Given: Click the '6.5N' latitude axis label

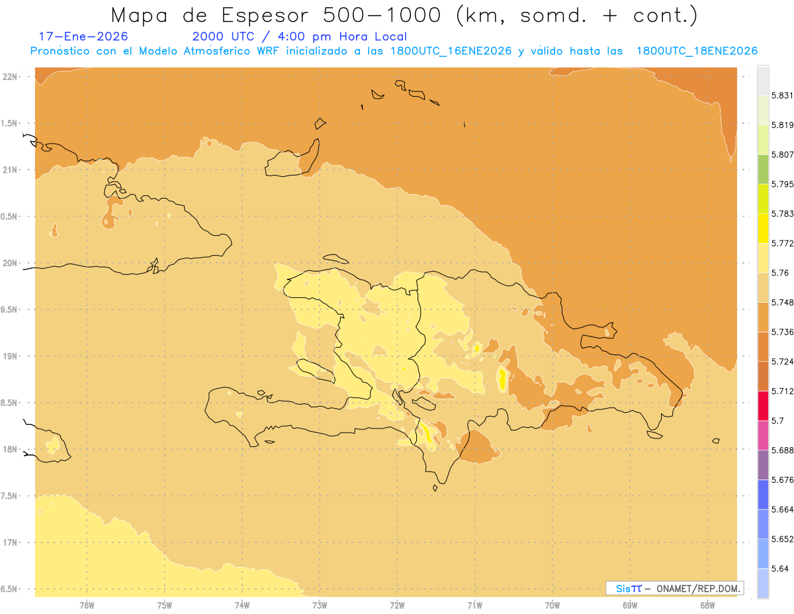Looking at the screenshot, I should (x=9, y=589).
